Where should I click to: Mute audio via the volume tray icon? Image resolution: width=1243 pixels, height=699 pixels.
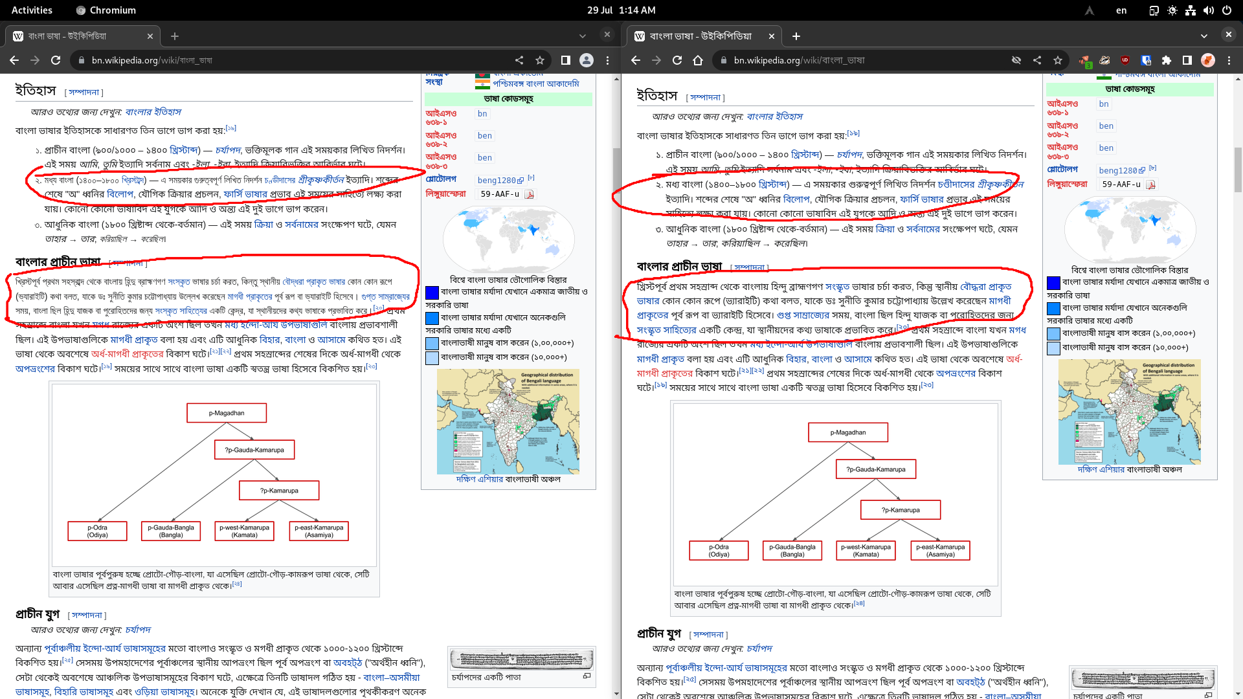tap(1209, 10)
